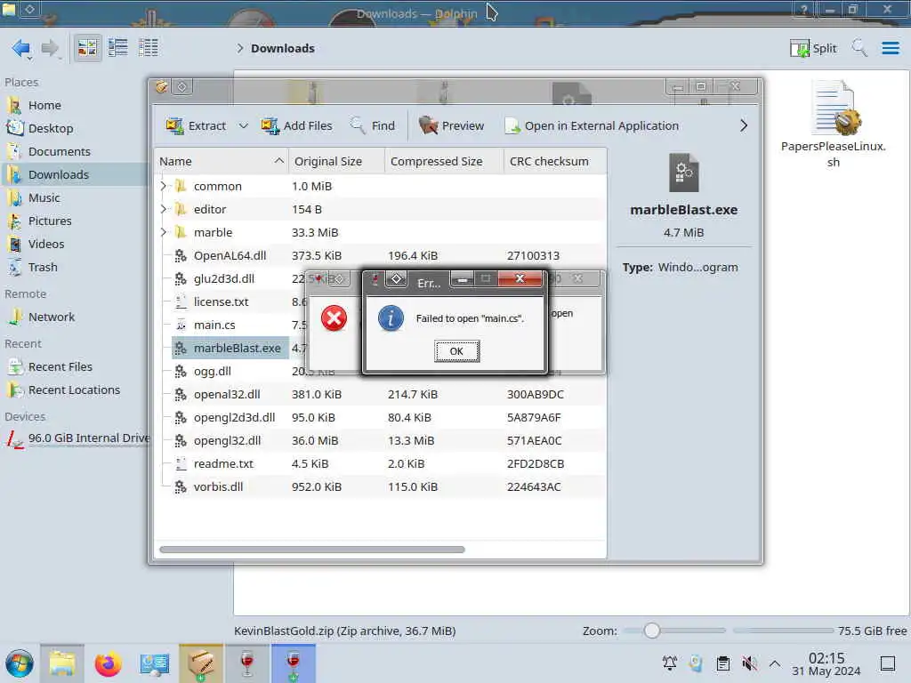
Task: Open Dolphin hamburger menu
Action: 891,48
